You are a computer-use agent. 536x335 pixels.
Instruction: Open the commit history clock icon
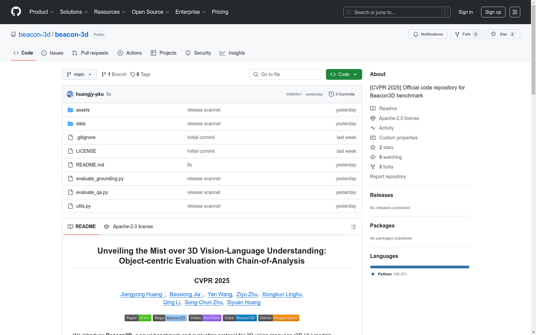tap(331, 94)
